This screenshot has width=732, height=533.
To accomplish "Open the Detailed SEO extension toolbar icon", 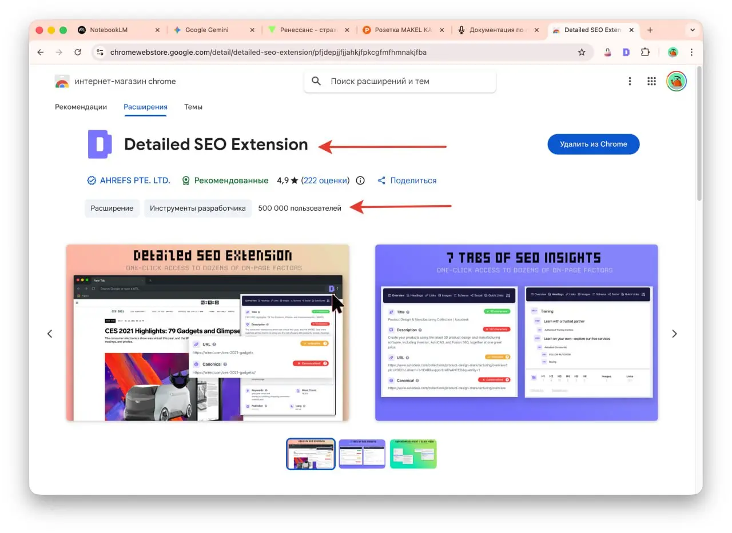I will click(626, 52).
